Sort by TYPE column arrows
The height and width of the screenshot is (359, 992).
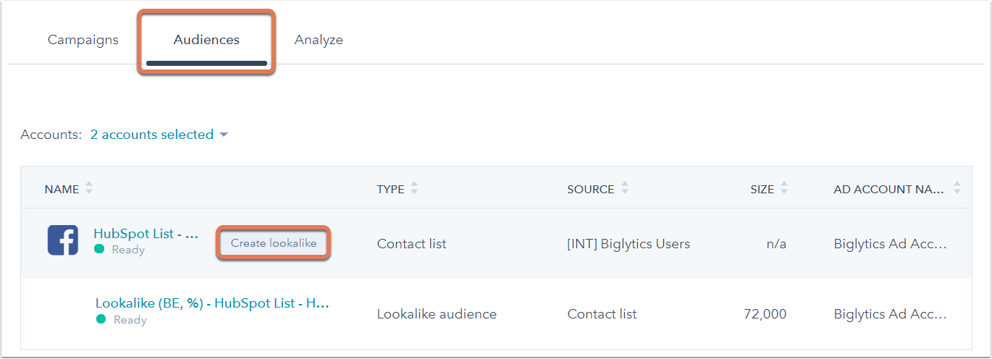414,189
